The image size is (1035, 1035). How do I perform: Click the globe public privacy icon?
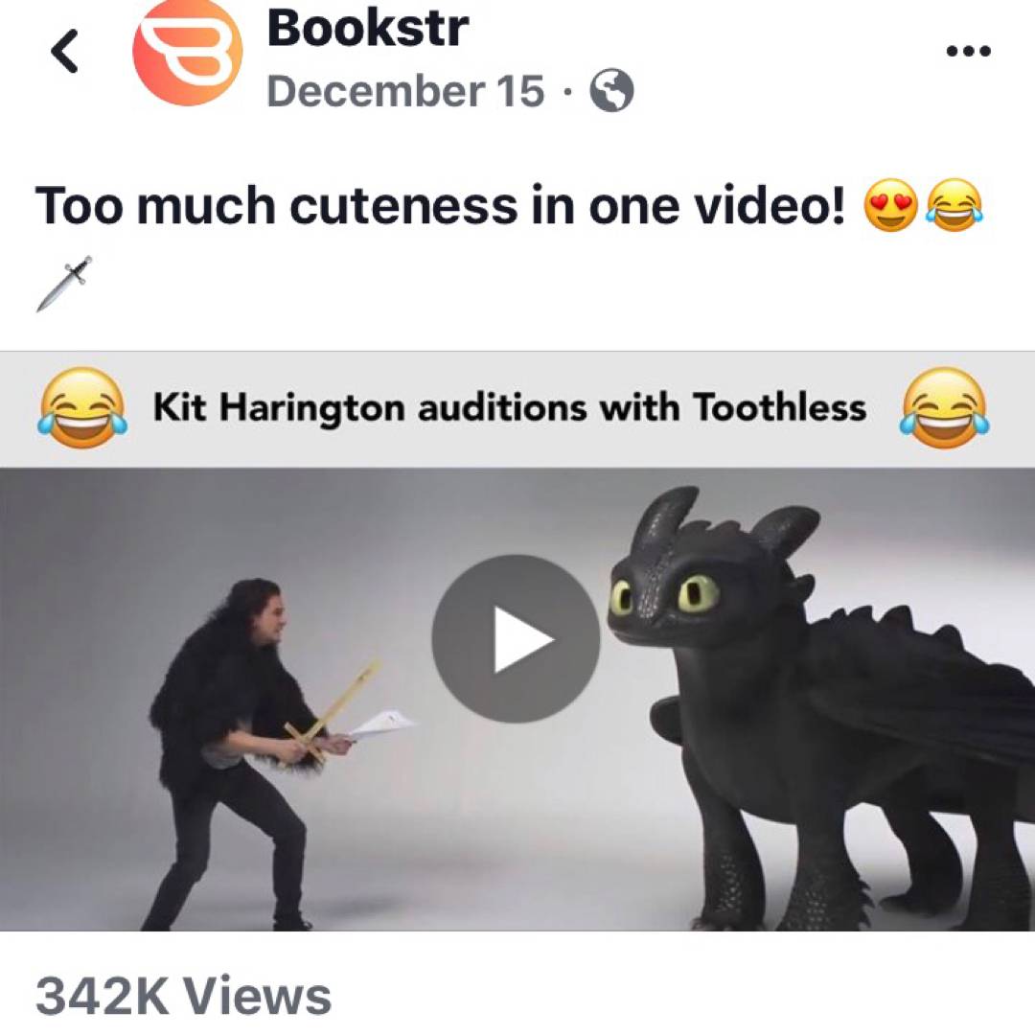click(x=610, y=90)
